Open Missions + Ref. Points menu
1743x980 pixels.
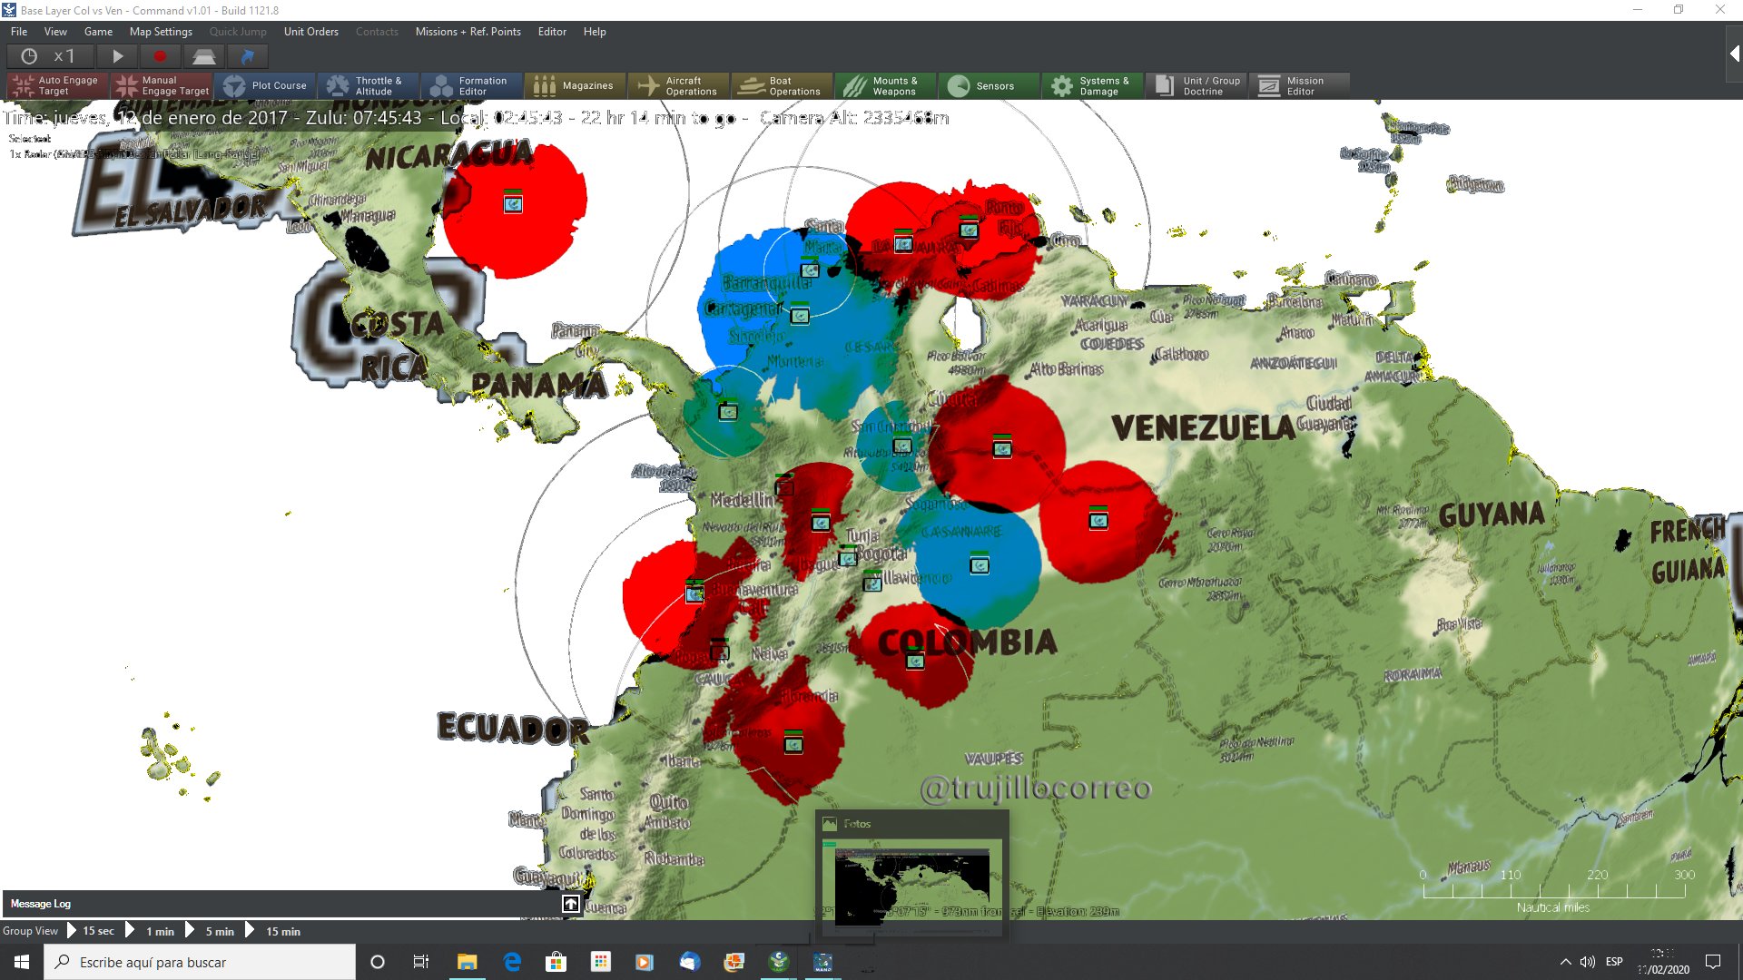click(468, 31)
